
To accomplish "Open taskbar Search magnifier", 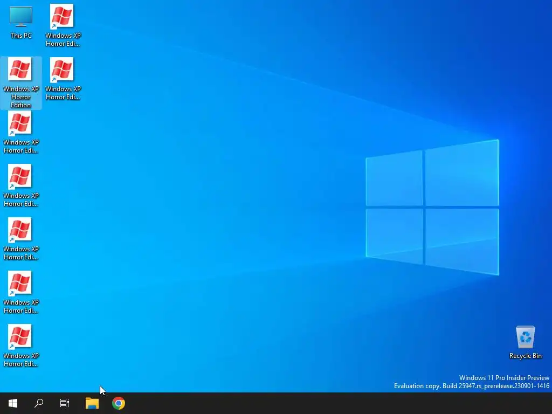I will 39,403.
